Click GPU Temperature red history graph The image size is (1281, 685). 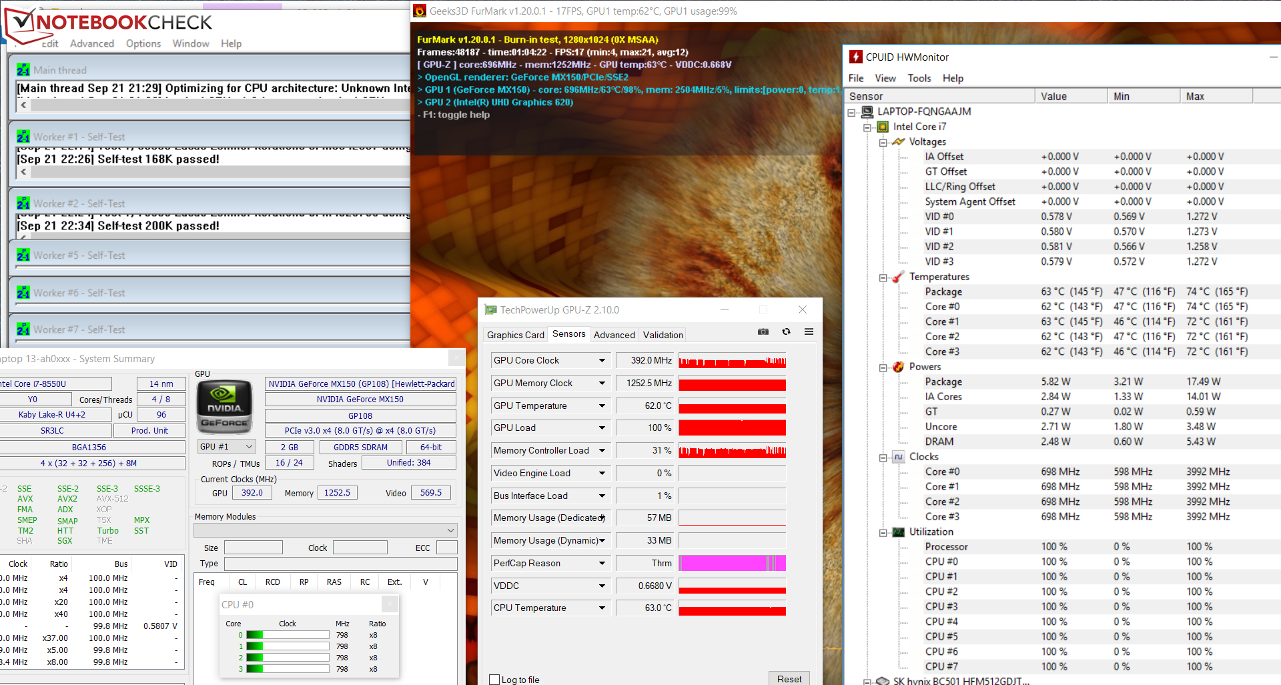tap(732, 406)
